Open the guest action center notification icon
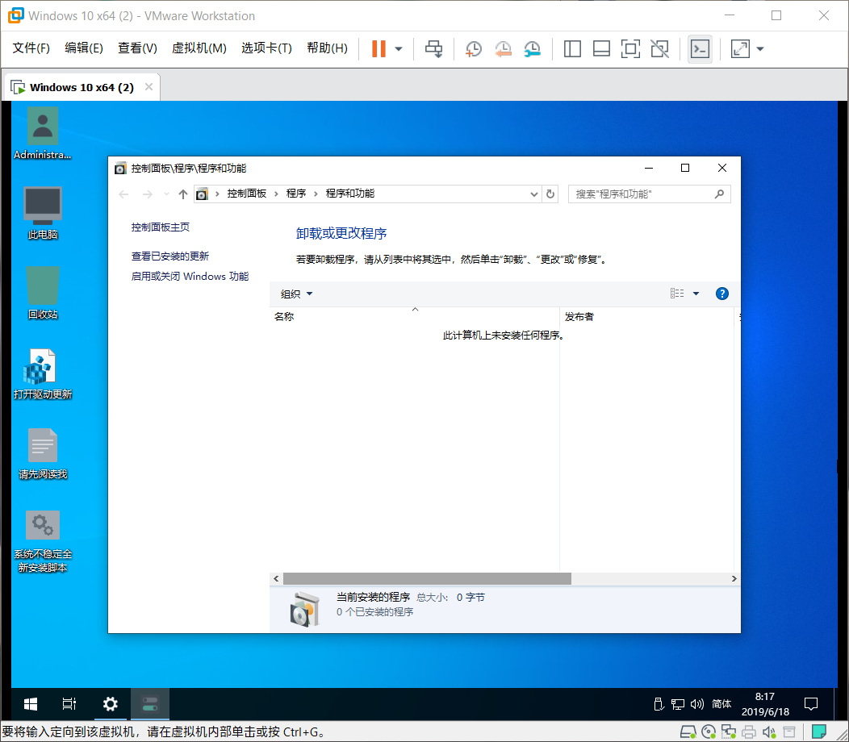 click(x=810, y=703)
